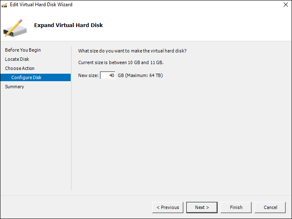This screenshot has width=292, height=219.
Task: Click the Next button
Action: pos(202,207)
